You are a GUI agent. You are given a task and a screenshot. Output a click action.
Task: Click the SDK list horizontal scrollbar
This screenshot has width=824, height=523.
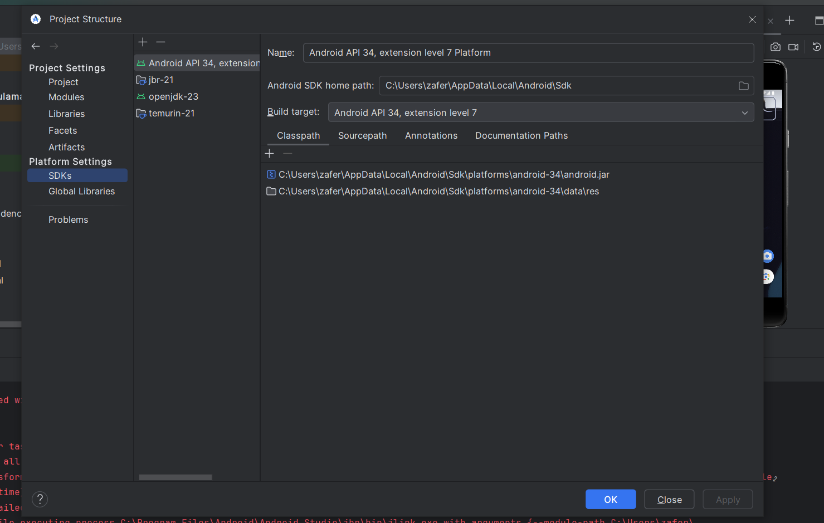click(x=175, y=477)
